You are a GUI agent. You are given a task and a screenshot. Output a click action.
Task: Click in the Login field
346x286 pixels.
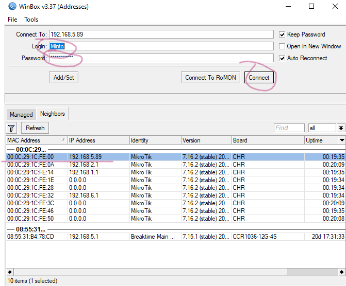161,46
